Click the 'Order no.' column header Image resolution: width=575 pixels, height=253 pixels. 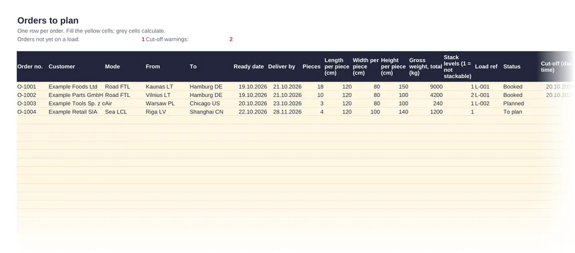pos(30,66)
